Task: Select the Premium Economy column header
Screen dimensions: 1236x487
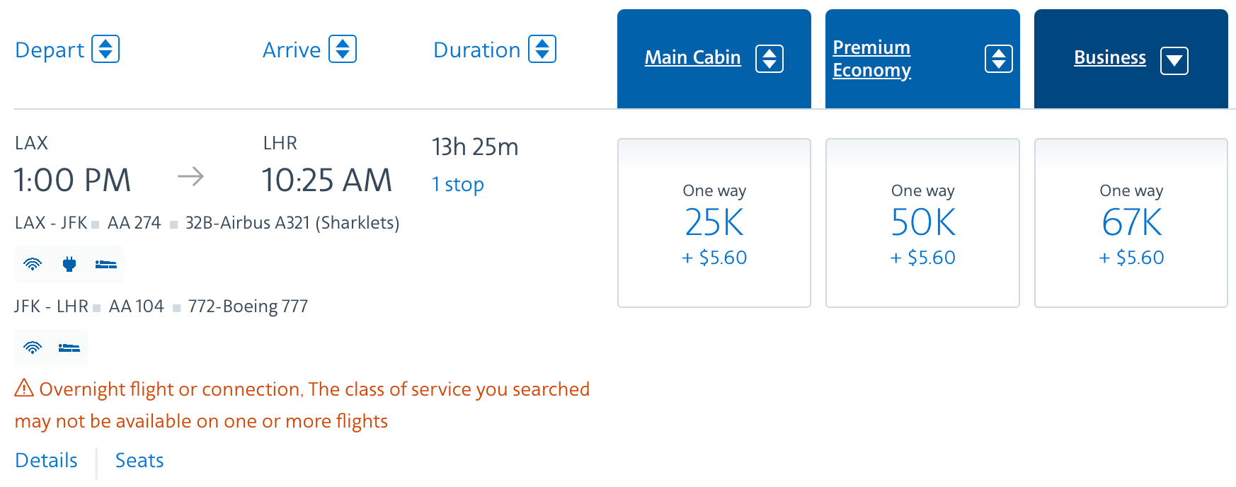Action: (871, 59)
